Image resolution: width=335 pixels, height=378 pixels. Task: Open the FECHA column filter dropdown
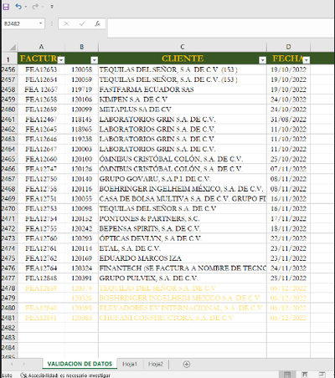[307, 60]
